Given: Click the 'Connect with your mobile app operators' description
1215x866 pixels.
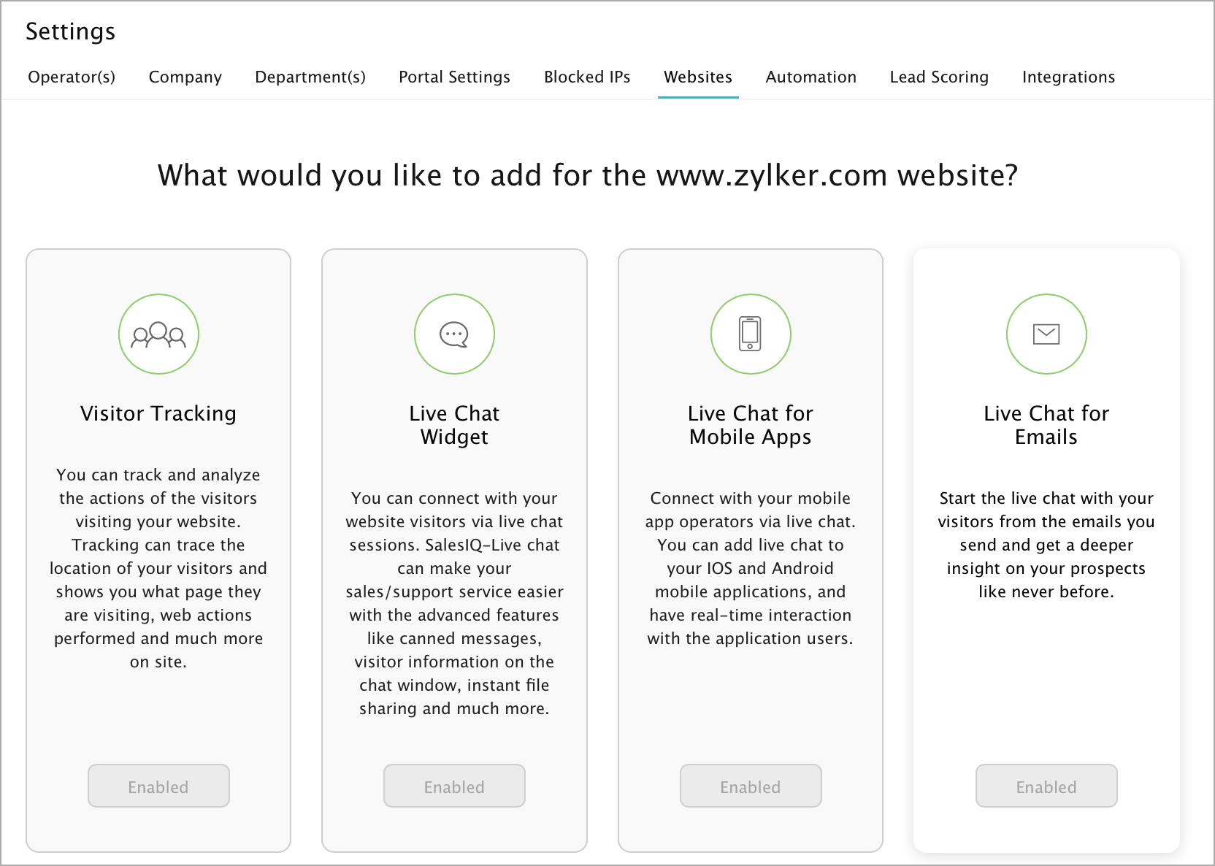Looking at the screenshot, I should coord(751,568).
